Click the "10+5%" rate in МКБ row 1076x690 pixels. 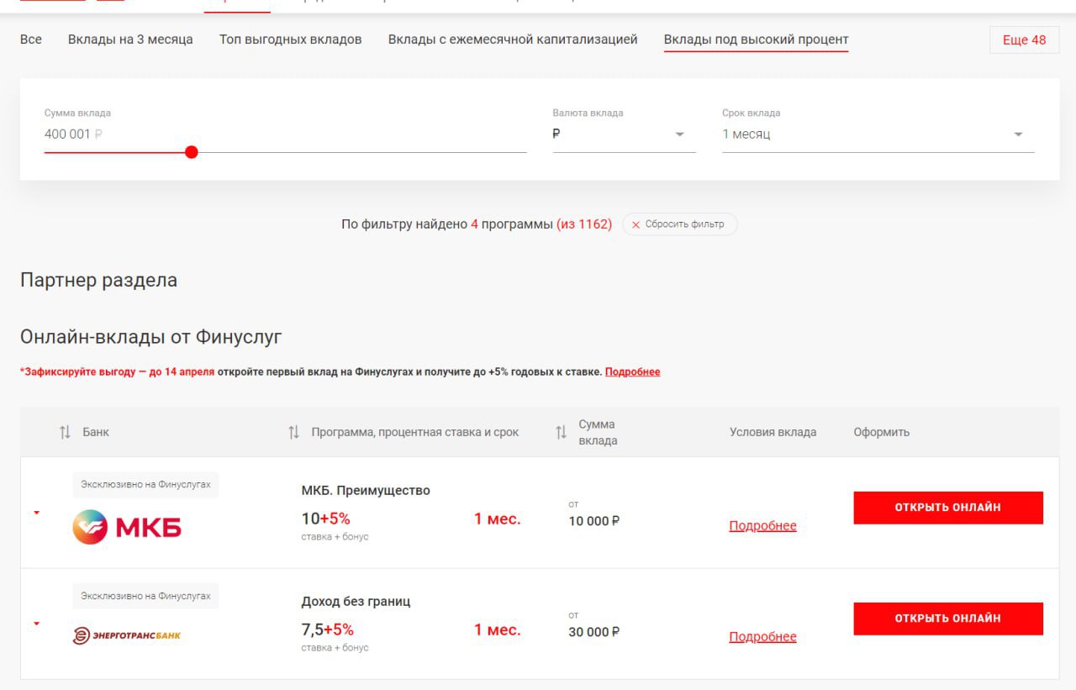click(325, 519)
